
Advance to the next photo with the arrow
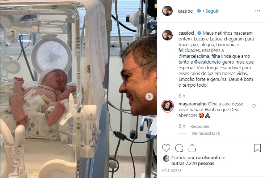(149, 97)
